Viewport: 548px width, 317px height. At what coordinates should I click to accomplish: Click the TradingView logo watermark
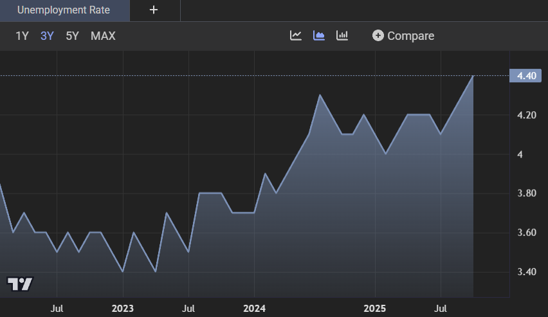point(20,284)
